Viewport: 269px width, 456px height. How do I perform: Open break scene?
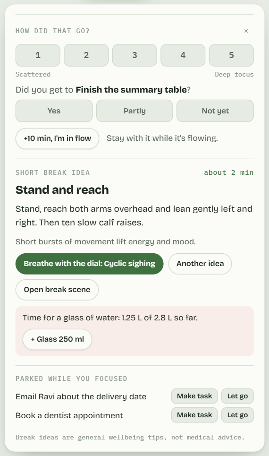(x=57, y=290)
